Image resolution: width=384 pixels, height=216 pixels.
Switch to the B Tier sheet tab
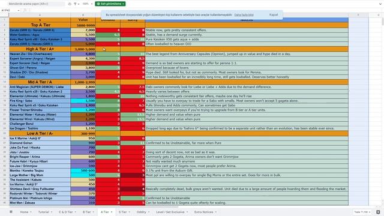click(x=86, y=212)
